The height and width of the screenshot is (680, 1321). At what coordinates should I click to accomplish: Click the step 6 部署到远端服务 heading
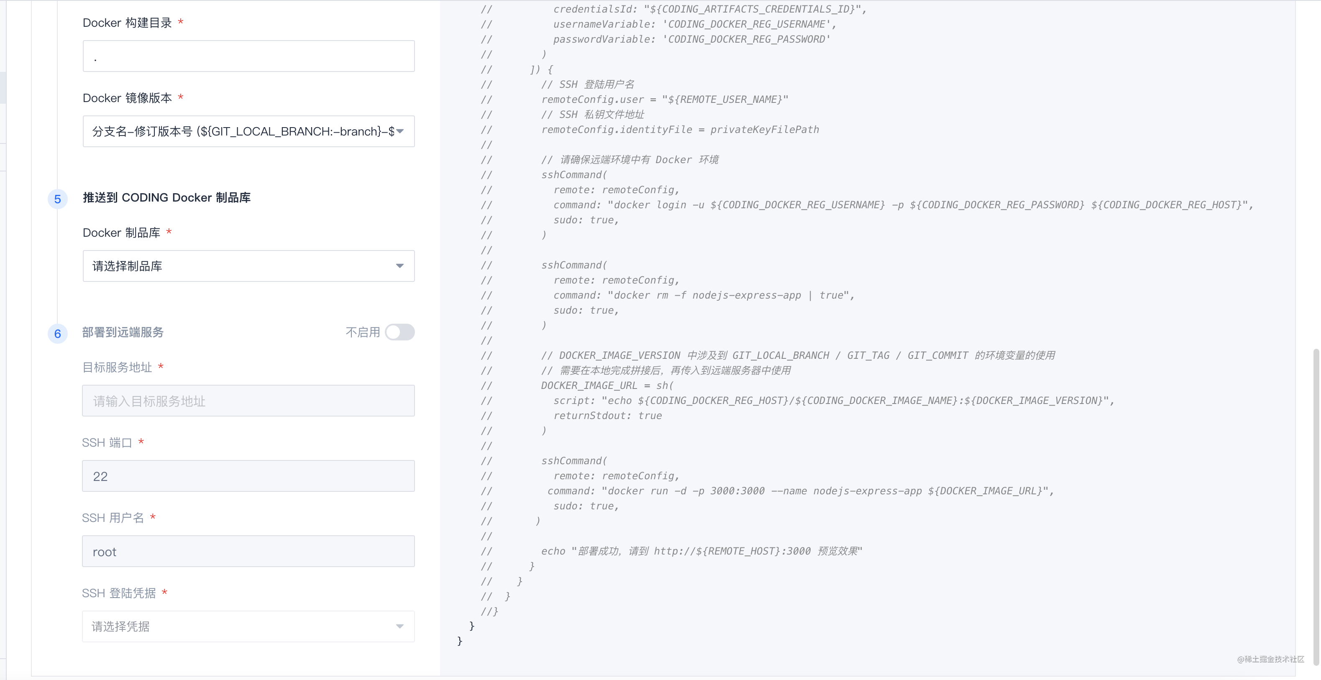[123, 332]
